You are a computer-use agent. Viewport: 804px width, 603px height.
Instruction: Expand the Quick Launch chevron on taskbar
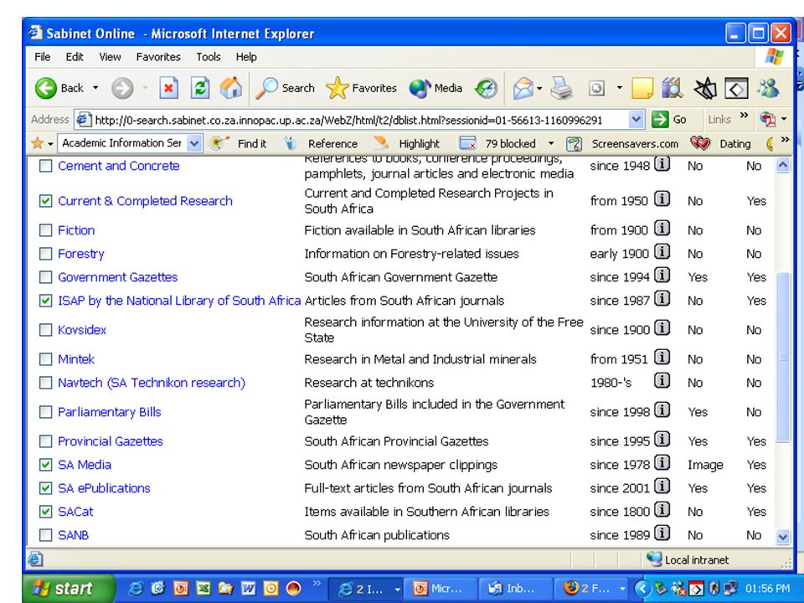pyautogui.click(x=317, y=583)
